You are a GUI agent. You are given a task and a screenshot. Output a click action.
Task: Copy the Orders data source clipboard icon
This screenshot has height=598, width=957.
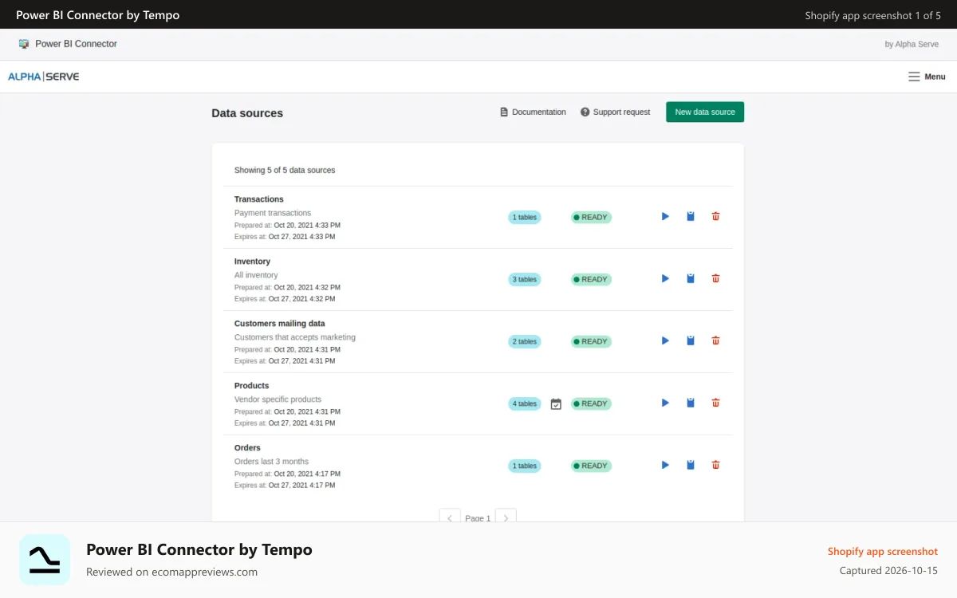[x=691, y=465]
